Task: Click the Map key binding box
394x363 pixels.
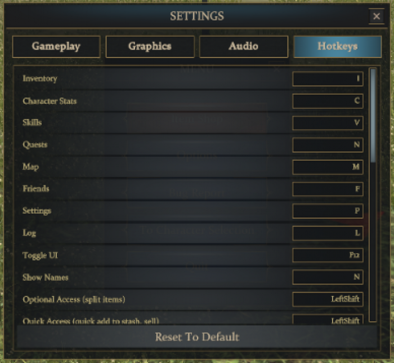Action: coord(328,167)
